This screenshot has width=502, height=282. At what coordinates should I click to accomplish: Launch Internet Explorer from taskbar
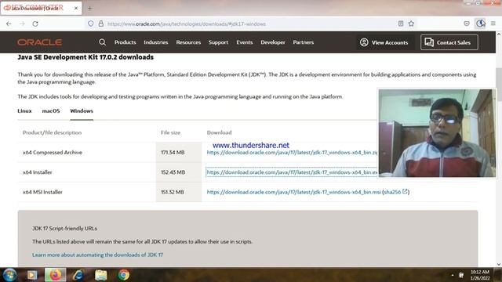78,275
